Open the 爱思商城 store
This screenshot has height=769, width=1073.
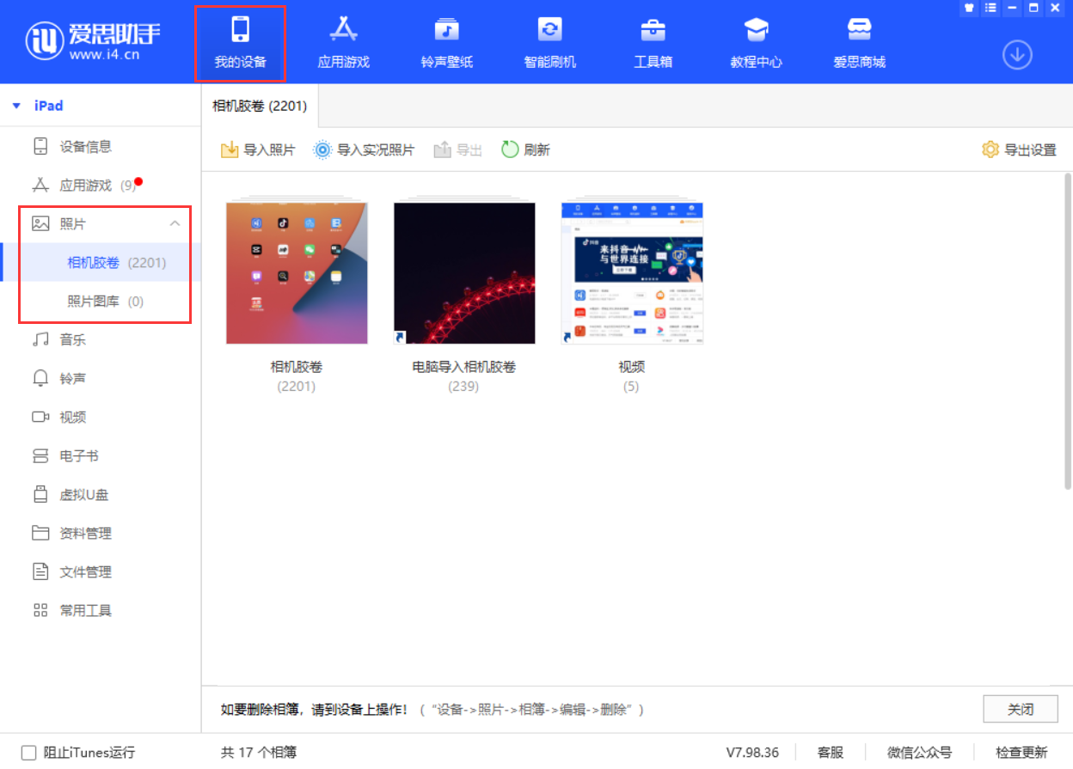(x=859, y=41)
